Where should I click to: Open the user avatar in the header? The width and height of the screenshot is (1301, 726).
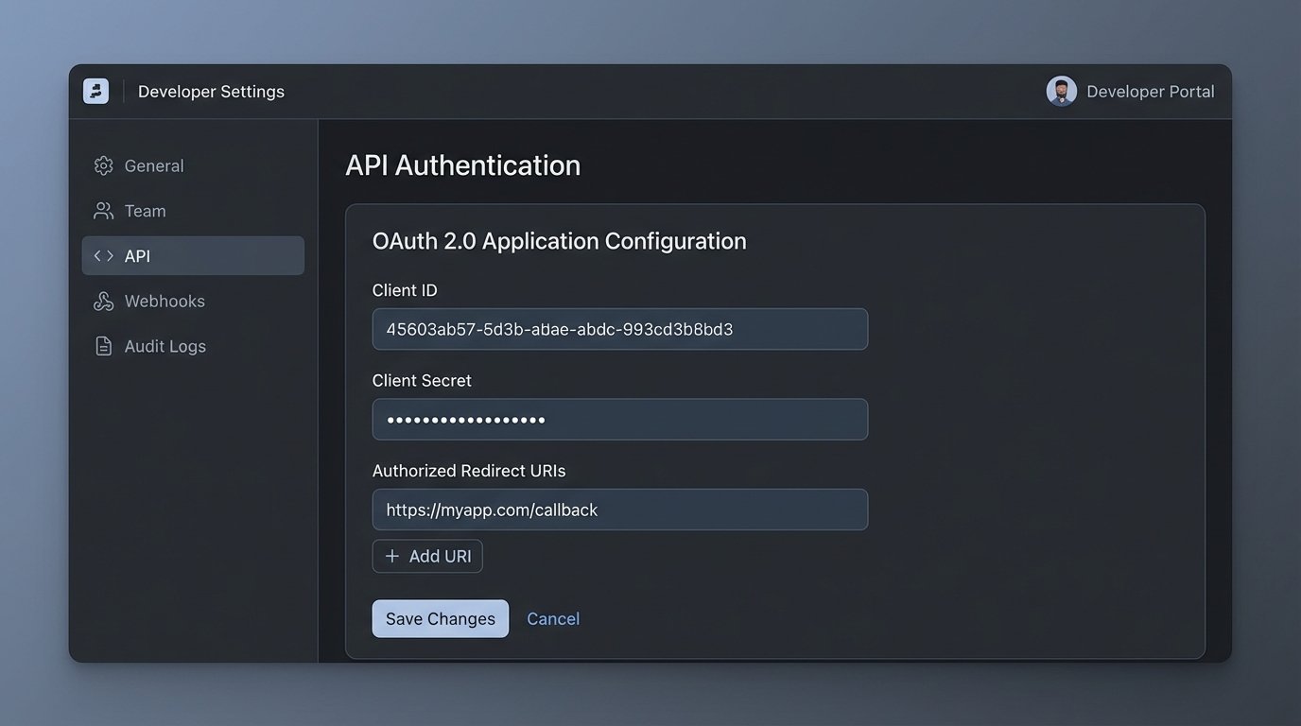[1061, 91]
